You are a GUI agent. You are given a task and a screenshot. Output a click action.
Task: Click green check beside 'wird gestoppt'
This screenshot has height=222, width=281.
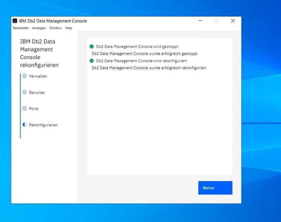click(x=92, y=47)
